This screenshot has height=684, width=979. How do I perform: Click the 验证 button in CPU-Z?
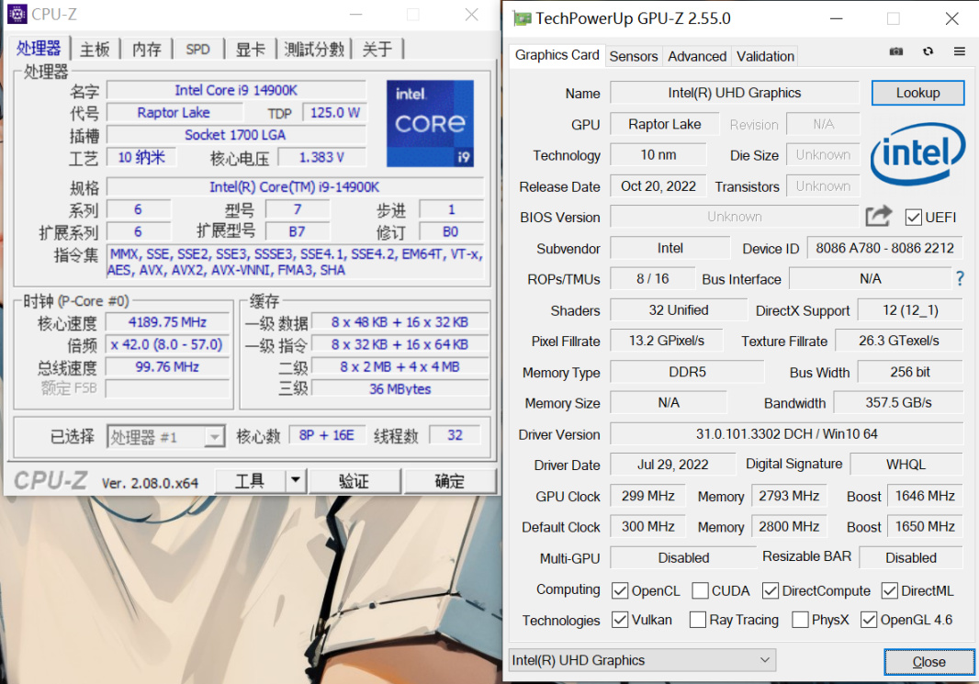[x=354, y=480]
